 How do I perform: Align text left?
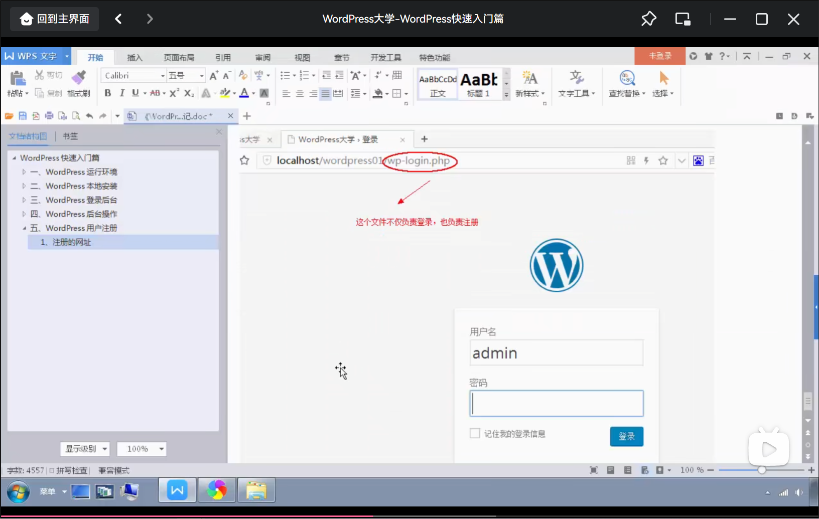pyautogui.click(x=286, y=93)
